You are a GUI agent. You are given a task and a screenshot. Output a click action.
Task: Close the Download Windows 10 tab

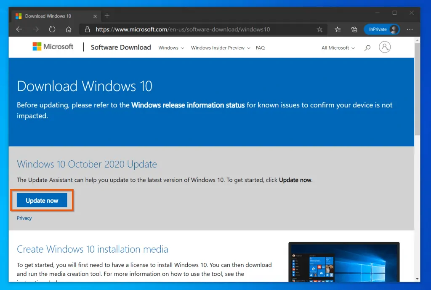click(x=95, y=16)
